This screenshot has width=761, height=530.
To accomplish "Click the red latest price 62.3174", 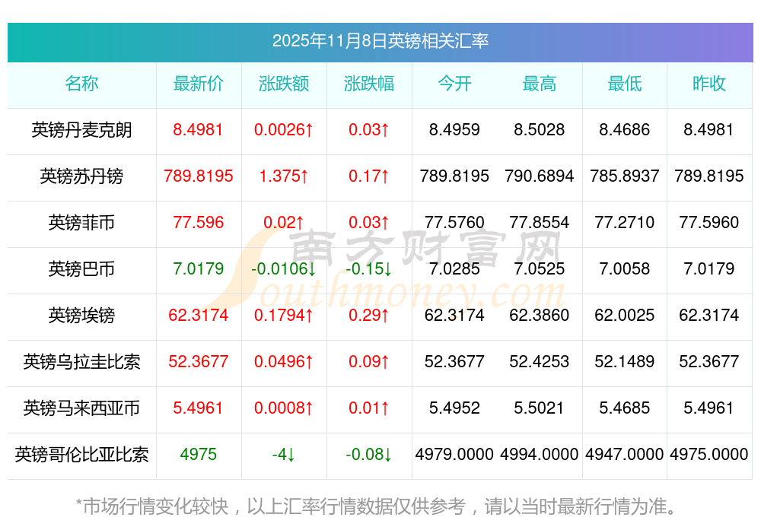I will point(198,316).
